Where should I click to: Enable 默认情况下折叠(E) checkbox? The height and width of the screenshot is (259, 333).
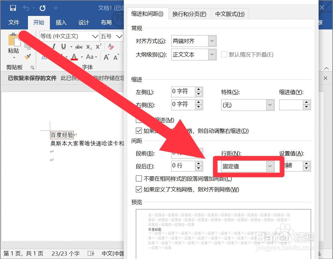[224, 55]
